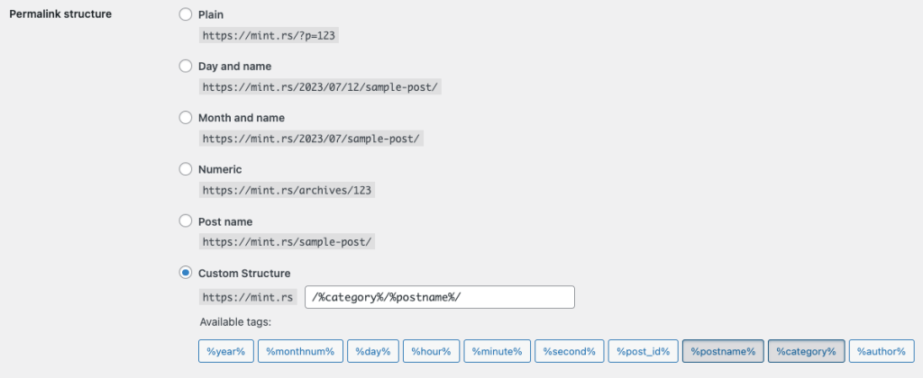Image resolution: width=923 pixels, height=378 pixels.
Task: Choose the Day and name option
Action: tap(186, 66)
